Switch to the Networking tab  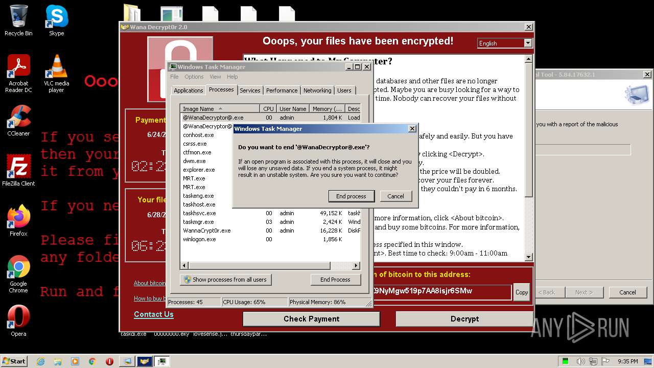click(317, 90)
